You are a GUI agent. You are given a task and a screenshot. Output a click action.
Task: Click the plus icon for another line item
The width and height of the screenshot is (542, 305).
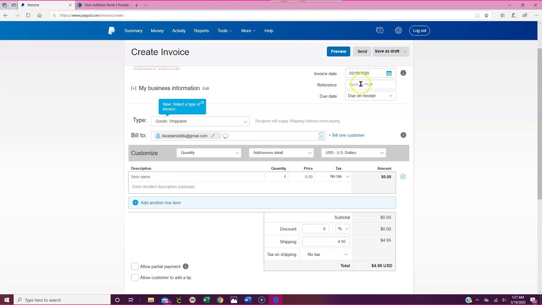135,202
